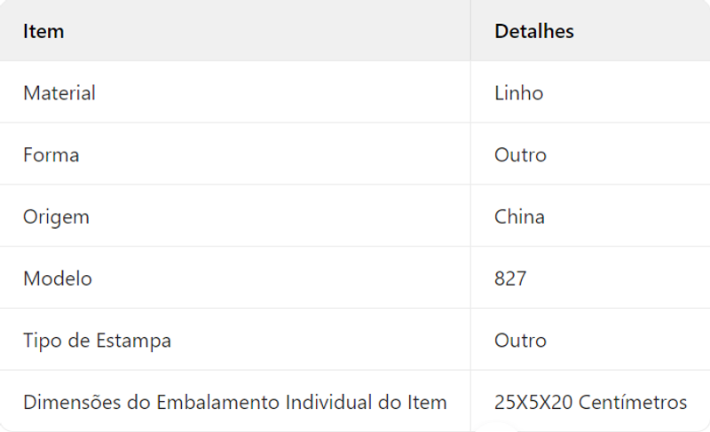Click the Item column header
Image resolution: width=710 pixels, height=432 pixels.
[43, 31]
